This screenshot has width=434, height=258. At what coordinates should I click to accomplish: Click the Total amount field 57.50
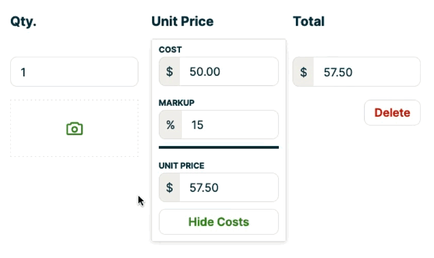pyautogui.click(x=366, y=72)
